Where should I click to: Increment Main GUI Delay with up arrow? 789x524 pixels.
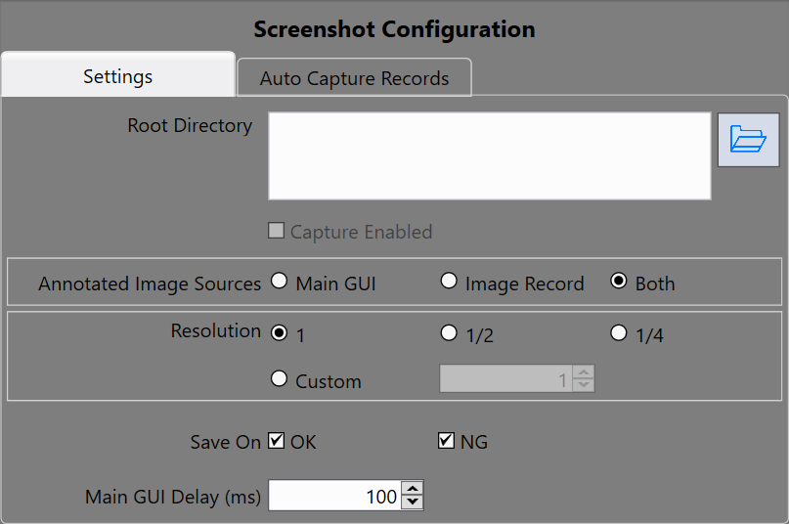coord(413,490)
